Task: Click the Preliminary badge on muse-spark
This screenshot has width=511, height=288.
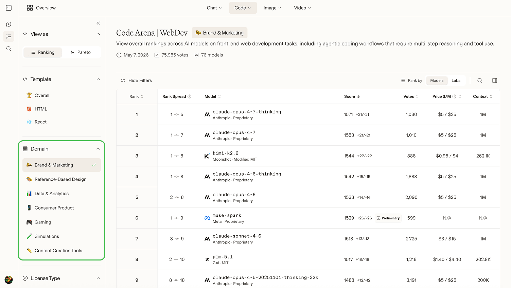Action: click(x=388, y=218)
